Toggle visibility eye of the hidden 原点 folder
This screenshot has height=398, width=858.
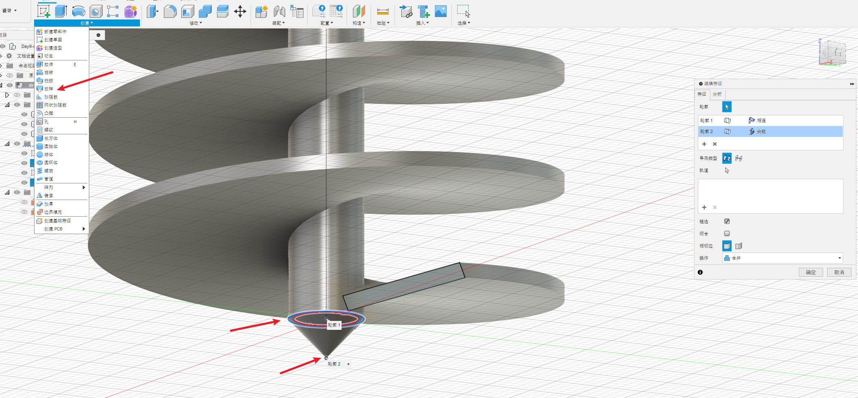point(10,75)
